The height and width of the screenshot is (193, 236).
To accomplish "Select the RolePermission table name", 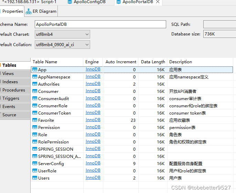I will coord(53,142).
